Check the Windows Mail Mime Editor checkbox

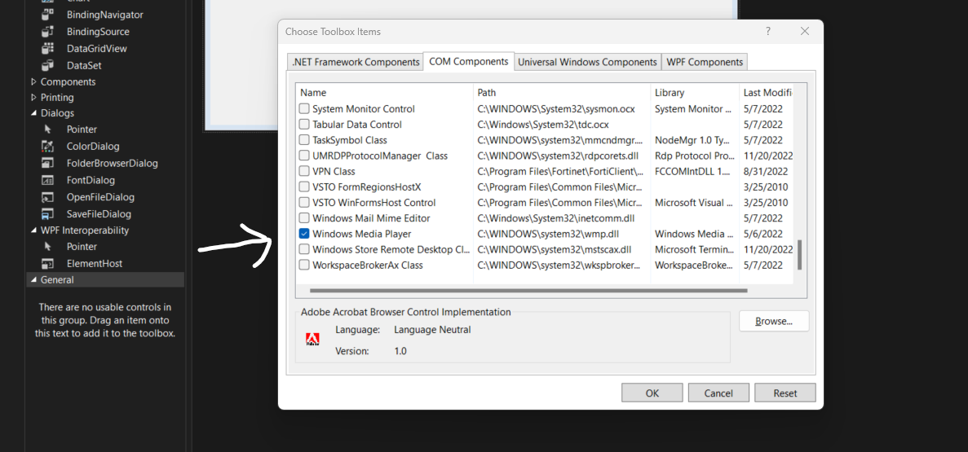[303, 218]
